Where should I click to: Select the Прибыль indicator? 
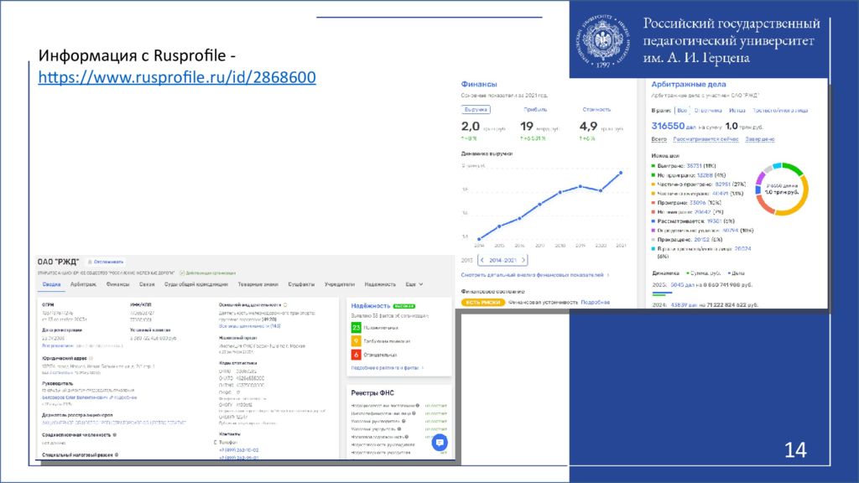click(x=535, y=110)
